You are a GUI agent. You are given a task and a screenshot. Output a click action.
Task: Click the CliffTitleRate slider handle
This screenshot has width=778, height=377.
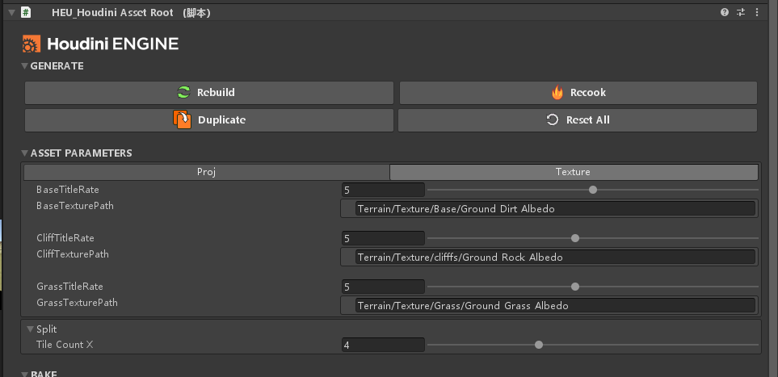(575, 238)
